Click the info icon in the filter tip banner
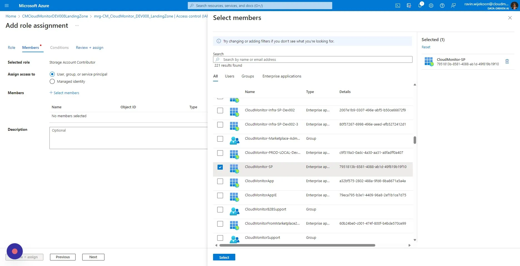This screenshot has height=266, width=520. click(219, 41)
